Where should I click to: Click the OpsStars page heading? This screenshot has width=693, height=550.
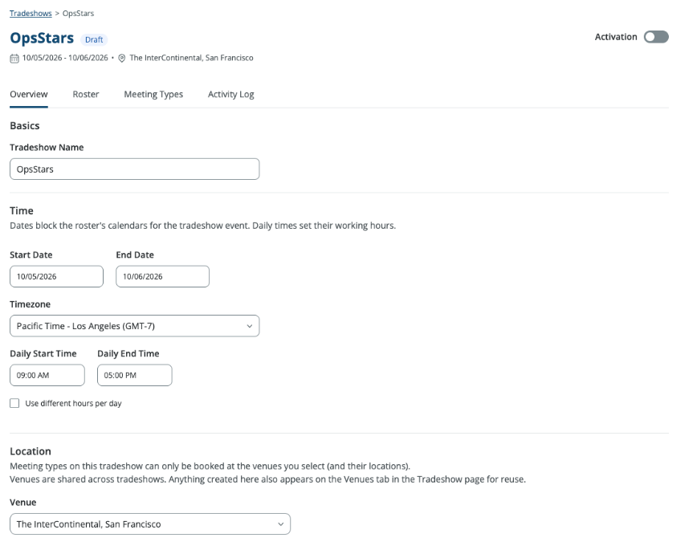[42, 38]
